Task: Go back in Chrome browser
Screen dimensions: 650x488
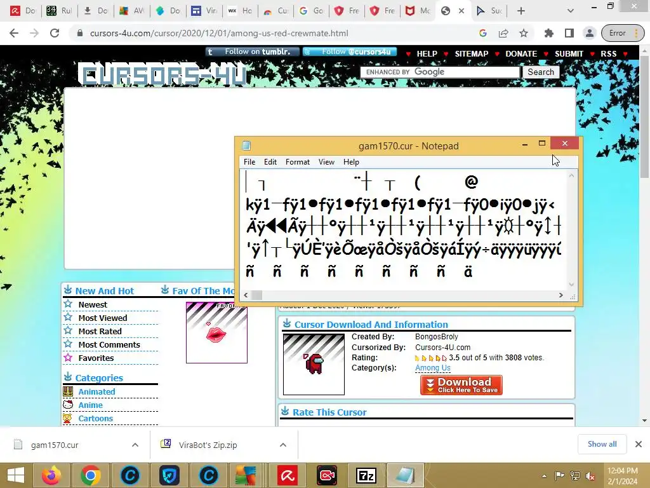Action: [x=14, y=33]
